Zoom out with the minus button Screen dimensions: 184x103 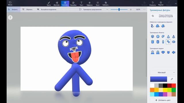click(107, 9)
